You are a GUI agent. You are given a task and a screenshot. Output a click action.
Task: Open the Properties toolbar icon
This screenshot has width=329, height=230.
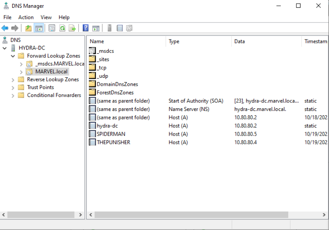click(x=52, y=28)
